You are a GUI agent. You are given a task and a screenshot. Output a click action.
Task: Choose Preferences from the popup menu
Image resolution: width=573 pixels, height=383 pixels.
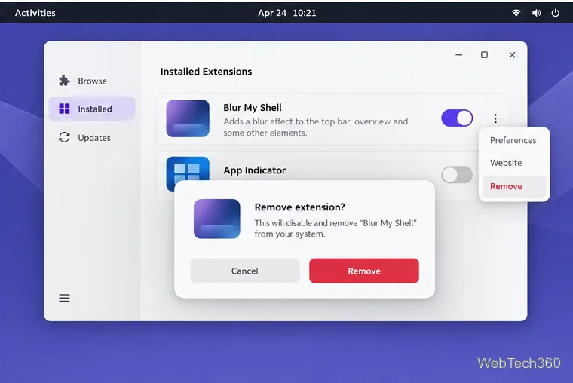513,140
